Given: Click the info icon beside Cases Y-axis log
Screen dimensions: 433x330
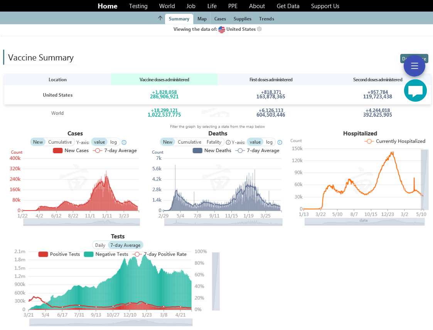Looking at the screenshot, I should (x=124, y=142).
